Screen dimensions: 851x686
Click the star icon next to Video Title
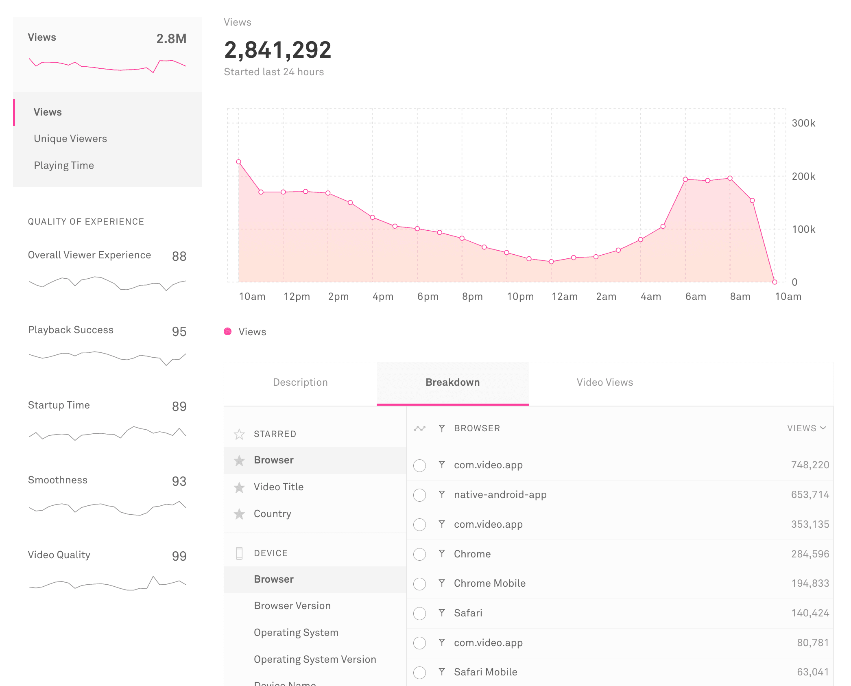[x=240, y=487]
